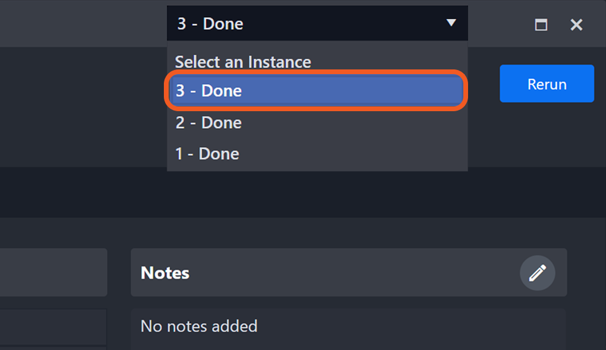Screen dimensions: 606x350
Task: Click the pencil icon to edit notes
Action: [x=537, y=273]
